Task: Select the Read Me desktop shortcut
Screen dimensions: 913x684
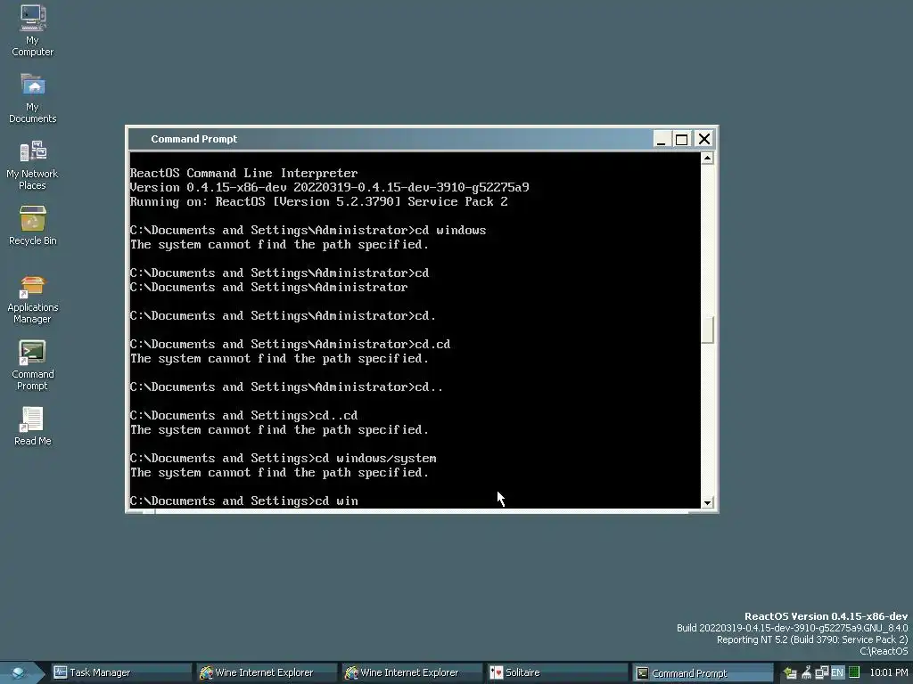Action: tap(33, 427)
